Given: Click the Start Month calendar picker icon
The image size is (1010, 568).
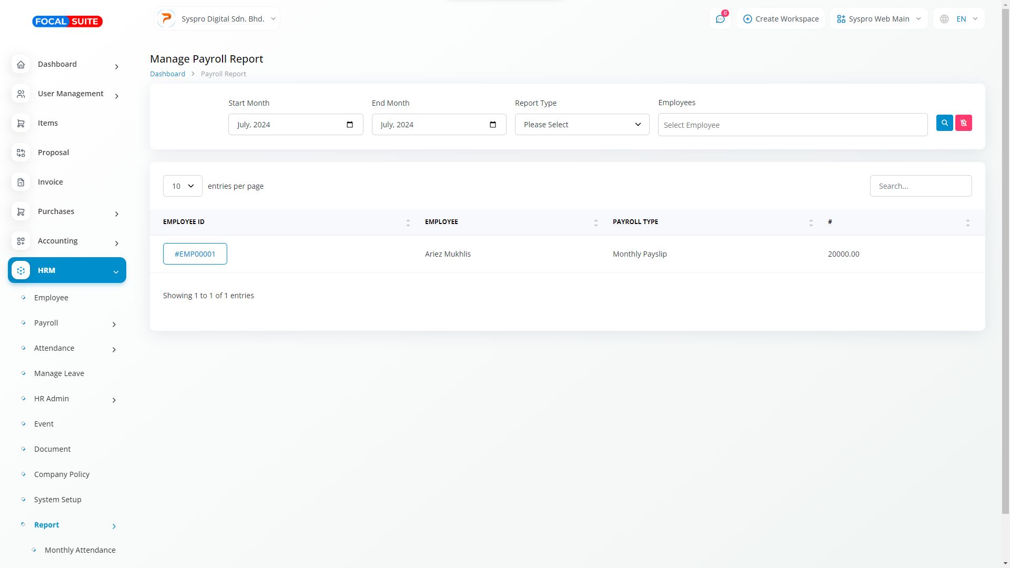Looking at the screenshot, I should point(350,125).
